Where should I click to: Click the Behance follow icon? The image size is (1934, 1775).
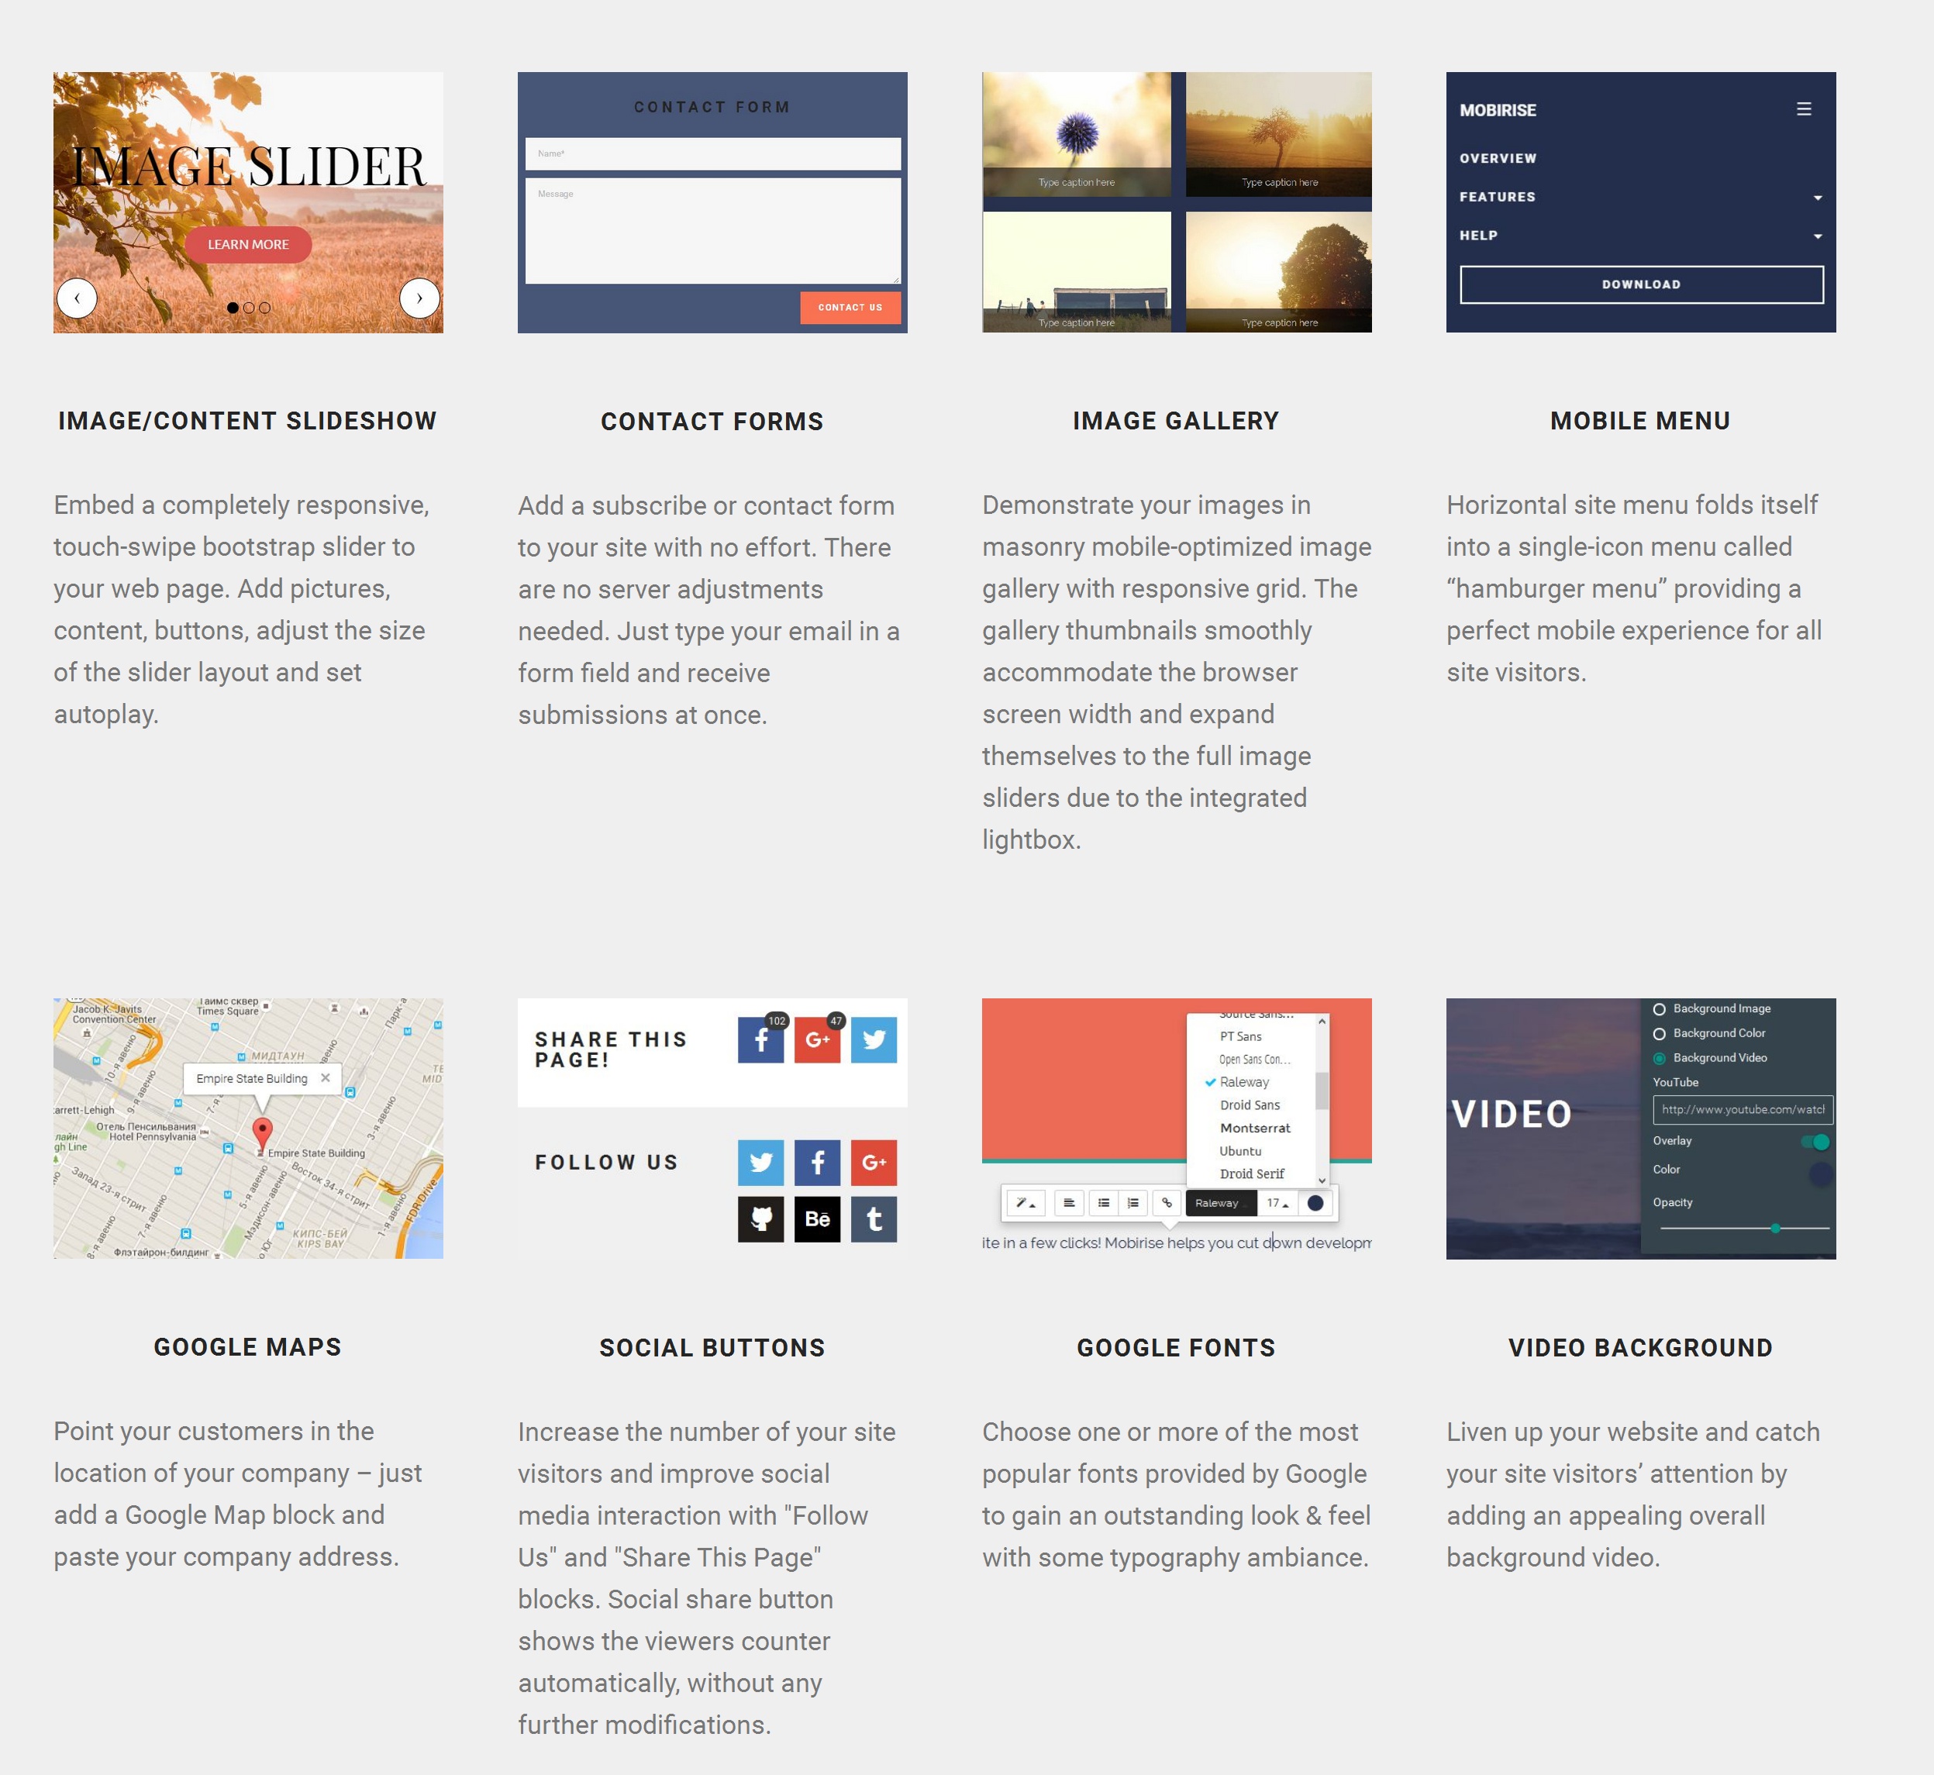pos(817,1219)
